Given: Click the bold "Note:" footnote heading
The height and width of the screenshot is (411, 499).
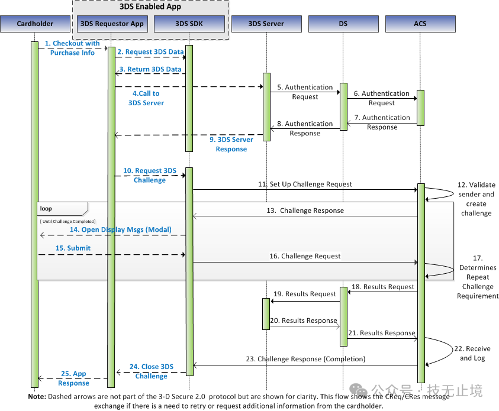Looking at the screenshot, I should pos(37,397).
